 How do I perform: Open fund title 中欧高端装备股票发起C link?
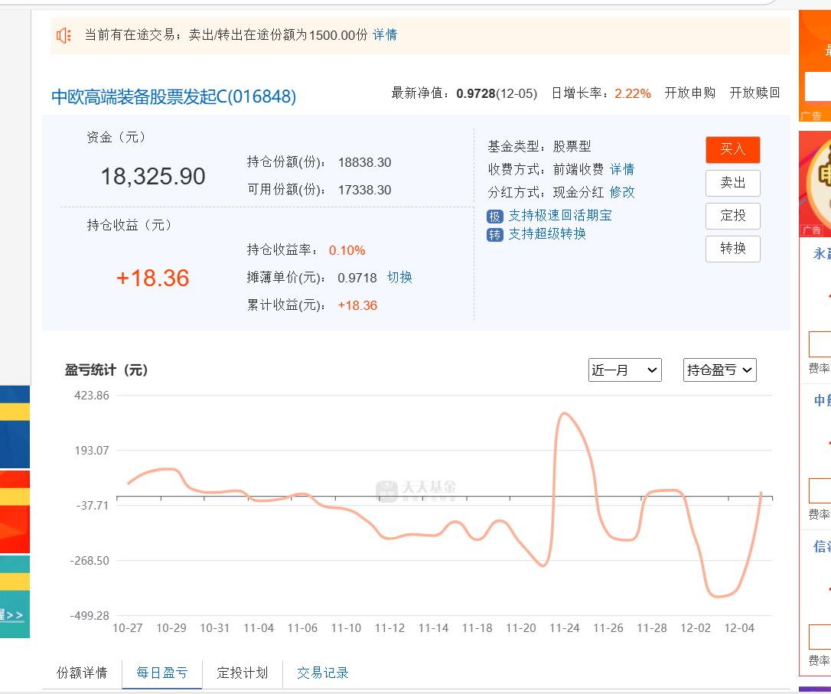[174, 97]
